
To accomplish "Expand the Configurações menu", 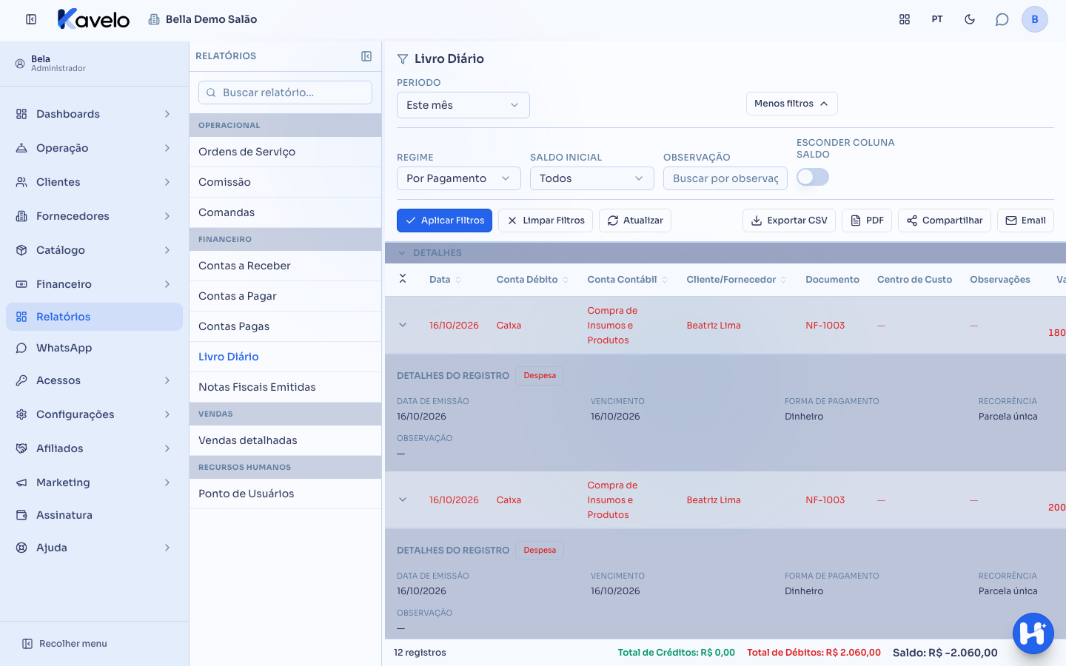I will click(x=95, y=414).
